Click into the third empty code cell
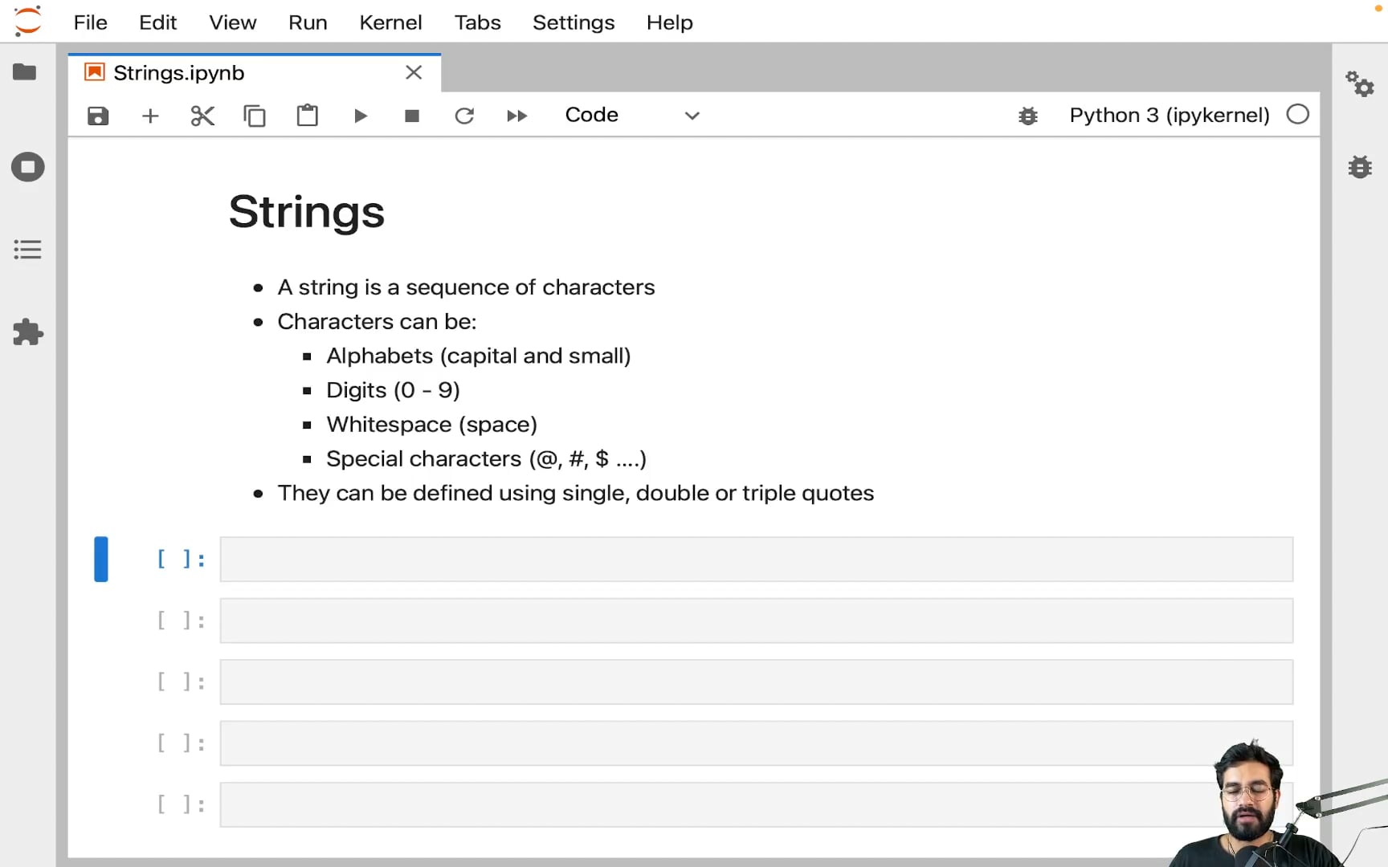1388x867 pixels. (x=756, y=682)
